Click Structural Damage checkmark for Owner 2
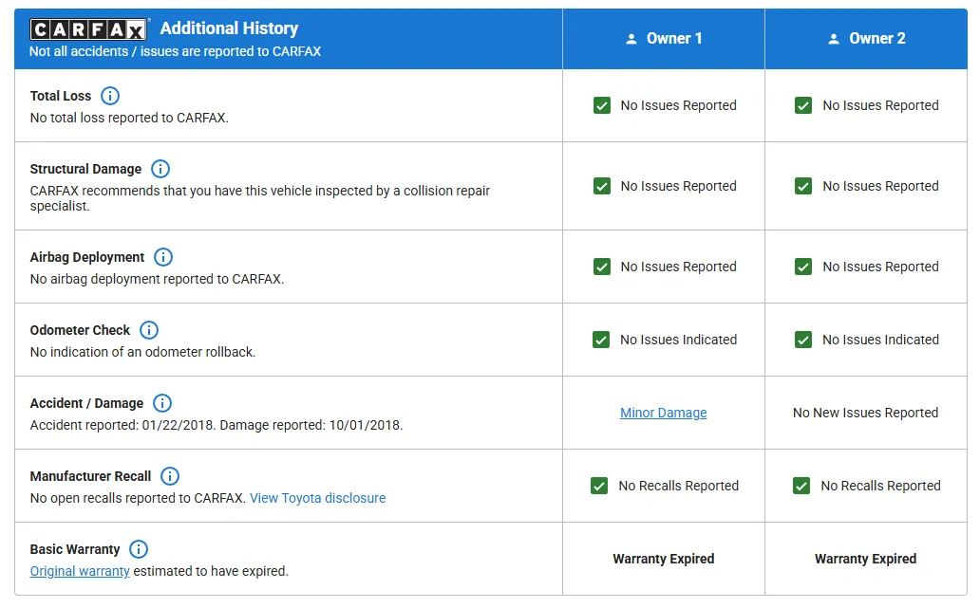The height and width of the screenshot is (608, 980). 803,185
